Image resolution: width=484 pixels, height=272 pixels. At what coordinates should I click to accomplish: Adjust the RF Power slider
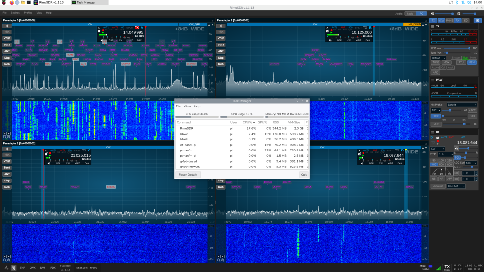(457, 48)
